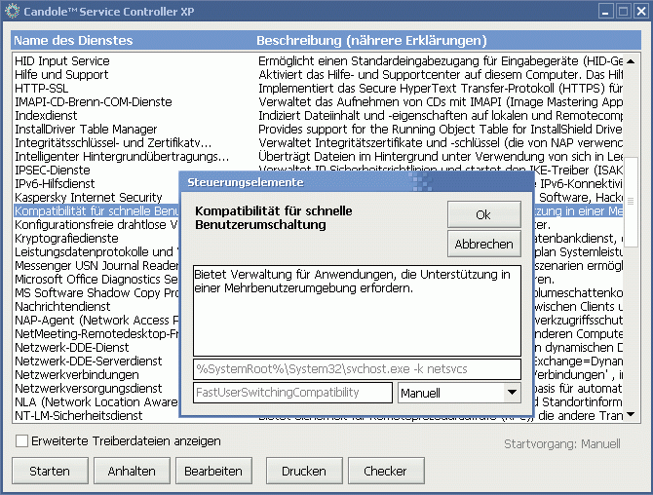Click the svchost.exe path field

tap(357, 368)
